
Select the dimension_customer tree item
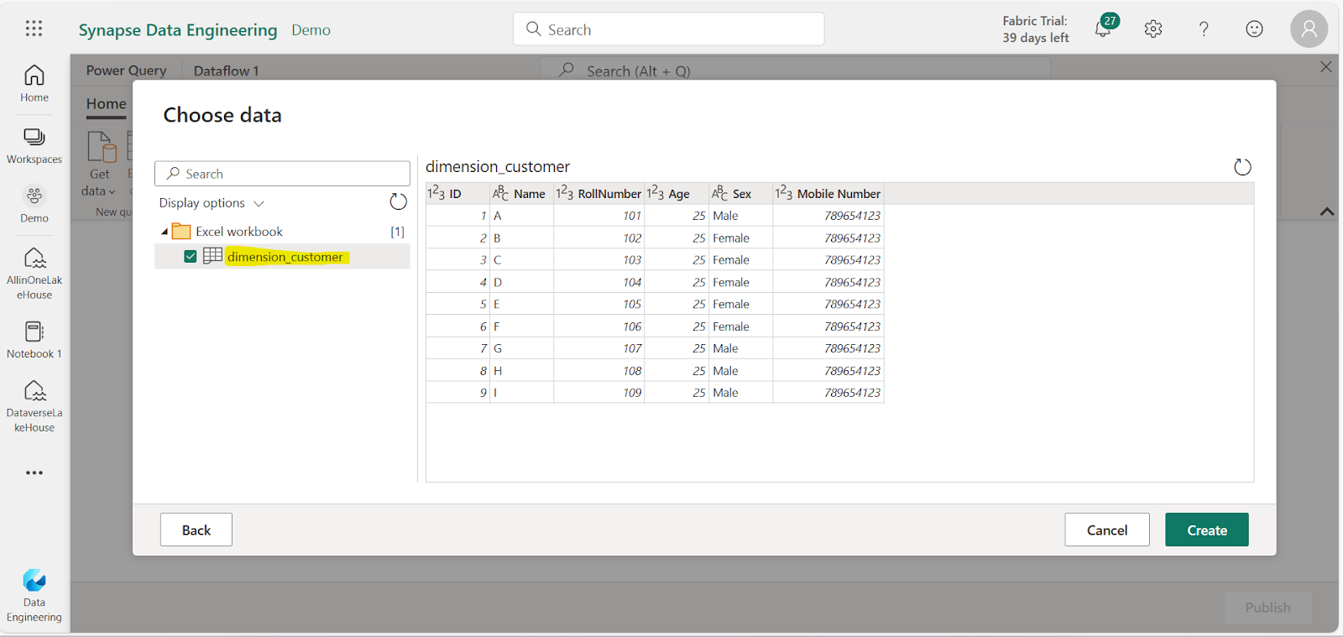point(282,257)
